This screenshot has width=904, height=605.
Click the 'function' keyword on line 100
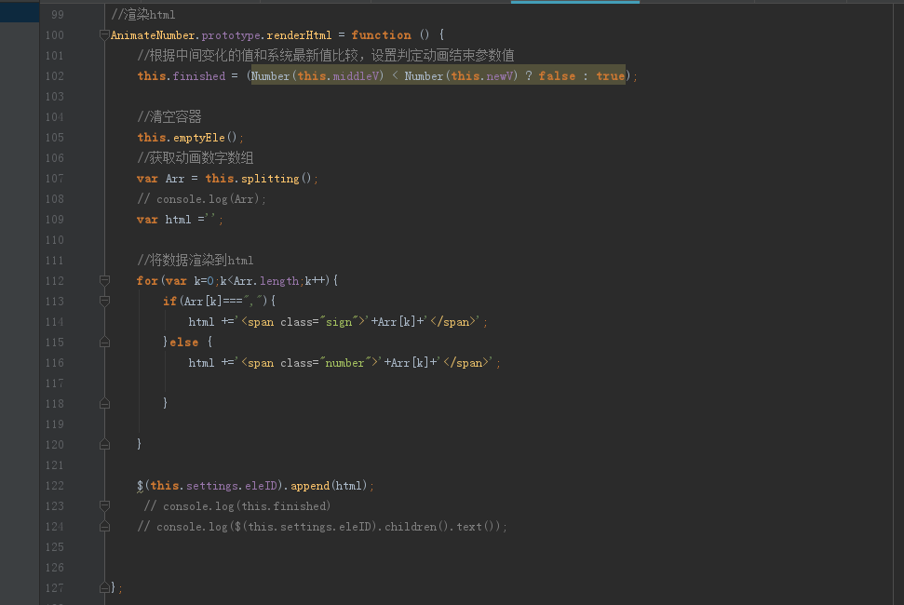click(x=381, y=35)
